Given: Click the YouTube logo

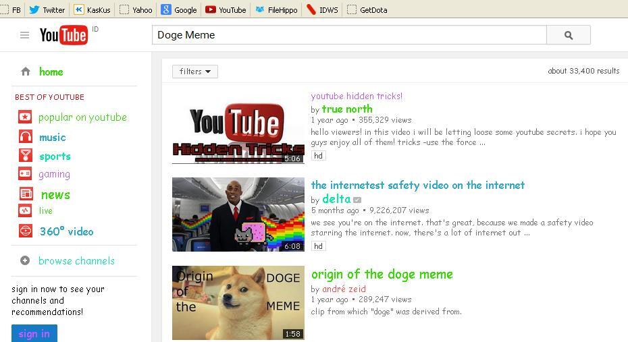Looking at the screenshot, I should point(63,35).
